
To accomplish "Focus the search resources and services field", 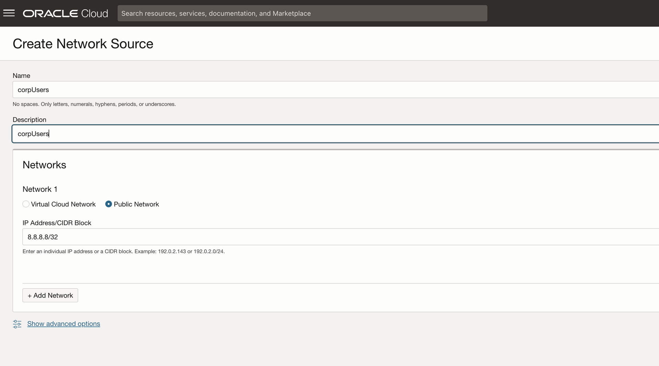I will coord(302,13).
